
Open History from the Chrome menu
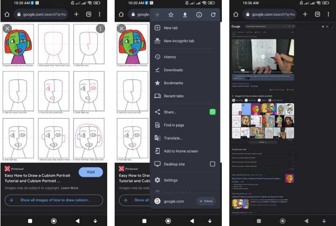[x=170, y=57]
